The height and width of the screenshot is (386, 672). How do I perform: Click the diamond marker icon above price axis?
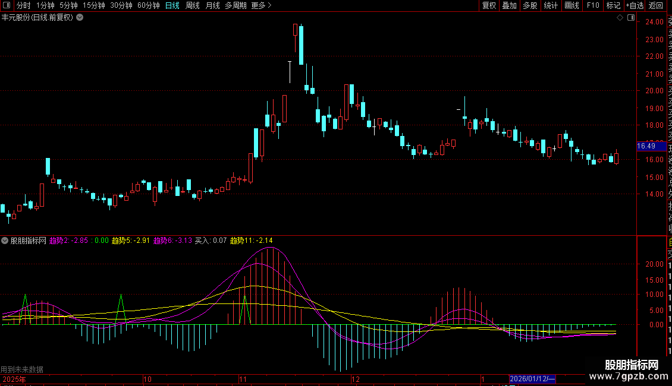(620, 18)
